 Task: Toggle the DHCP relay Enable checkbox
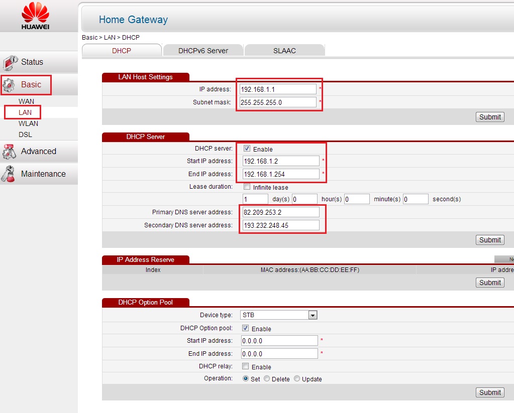tap(246, 366)
